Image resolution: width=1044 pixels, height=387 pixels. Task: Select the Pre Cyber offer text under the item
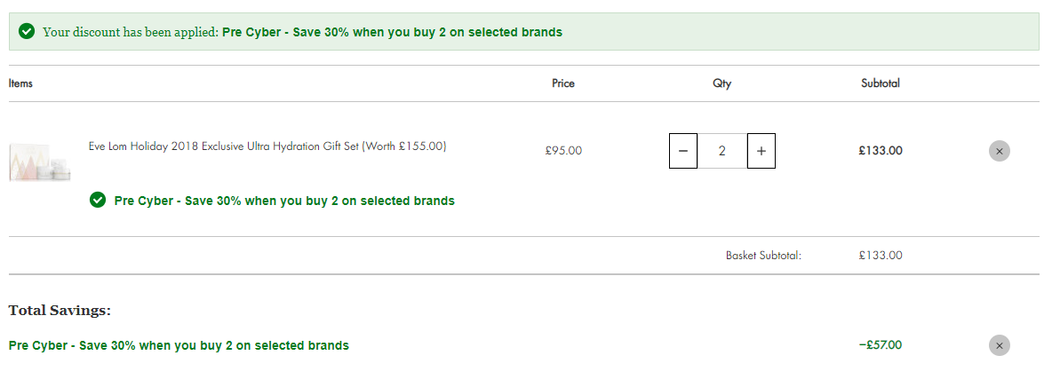[284, 200]
